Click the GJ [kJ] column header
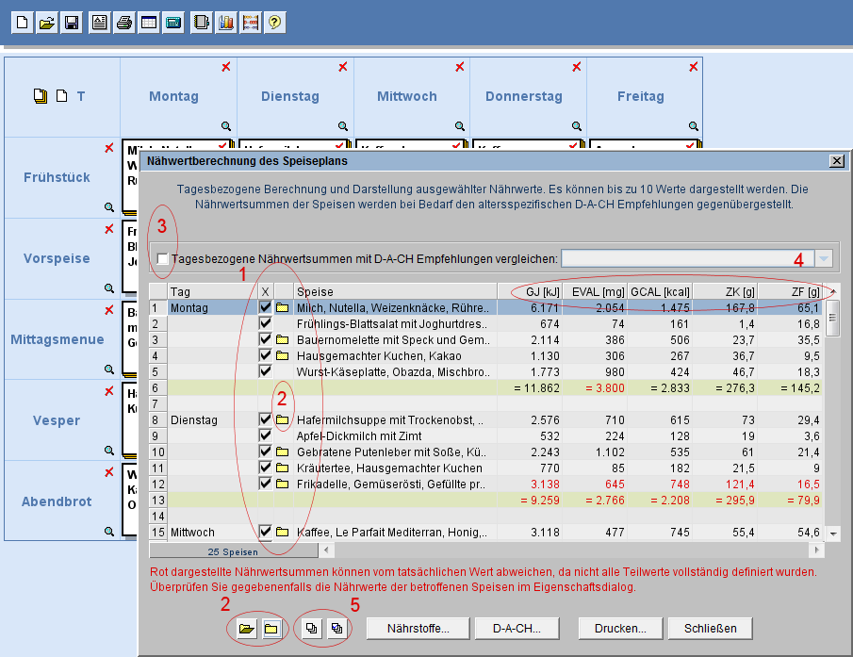The height and width of the screenshot is (657, 853). click(x=532, y=292)
